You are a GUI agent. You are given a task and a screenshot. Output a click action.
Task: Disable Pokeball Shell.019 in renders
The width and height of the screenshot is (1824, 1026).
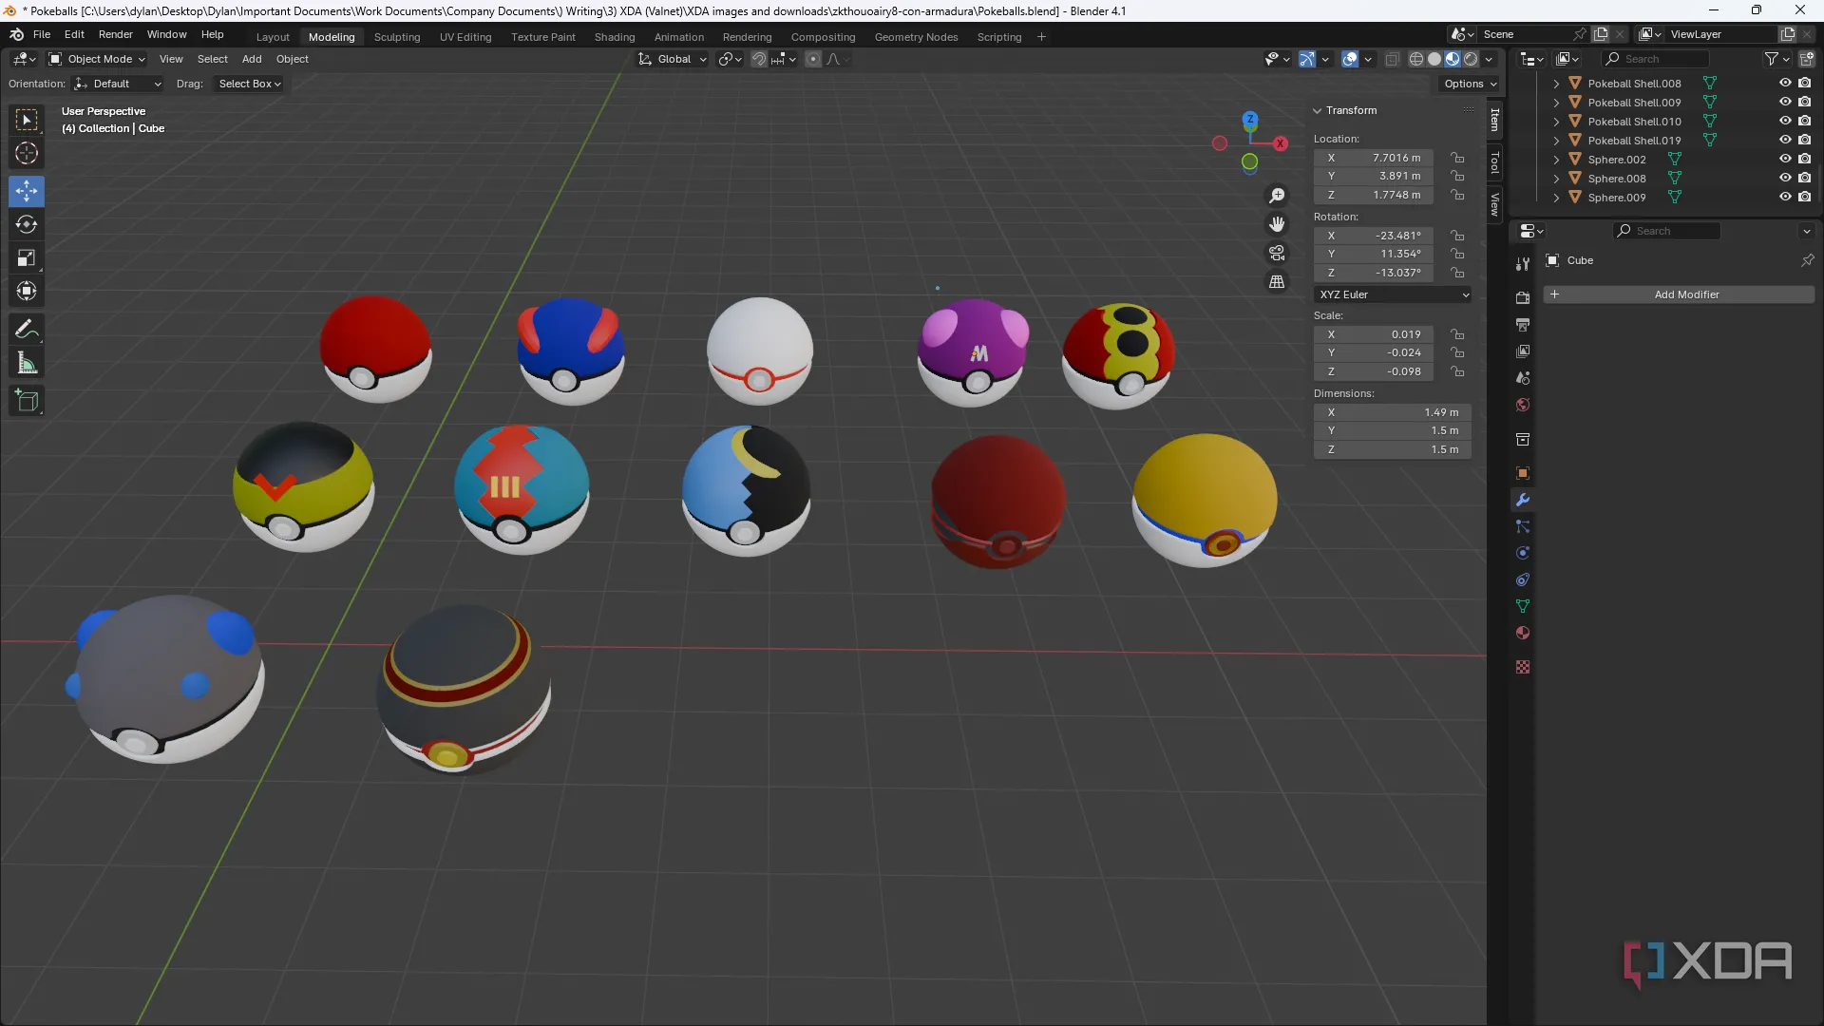click(1804, 141)
